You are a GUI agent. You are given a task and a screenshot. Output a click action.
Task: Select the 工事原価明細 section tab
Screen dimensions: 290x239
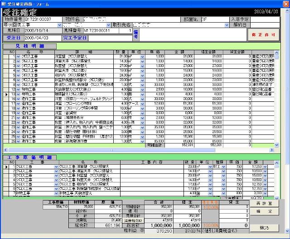point(29,157)
